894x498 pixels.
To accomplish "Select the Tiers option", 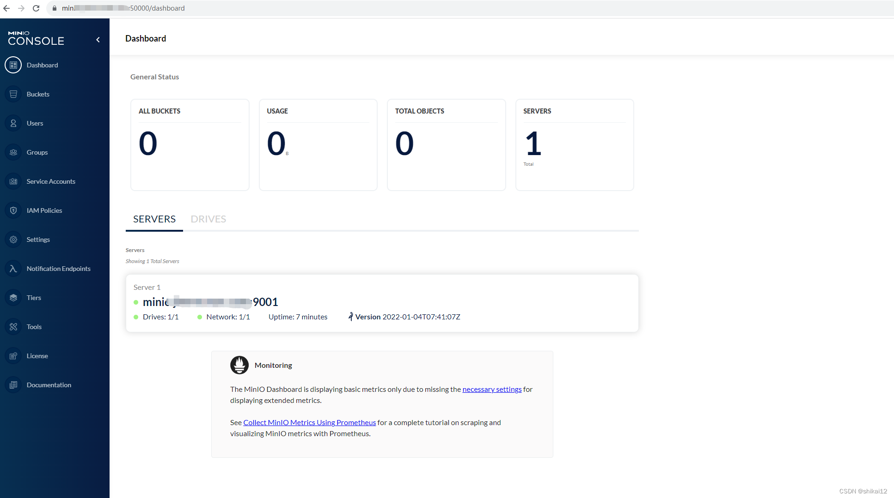I will coord(34,297).
